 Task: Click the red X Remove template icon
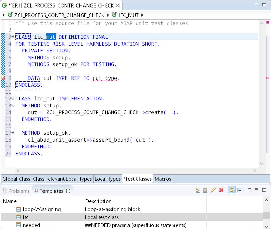coord(221,190)
